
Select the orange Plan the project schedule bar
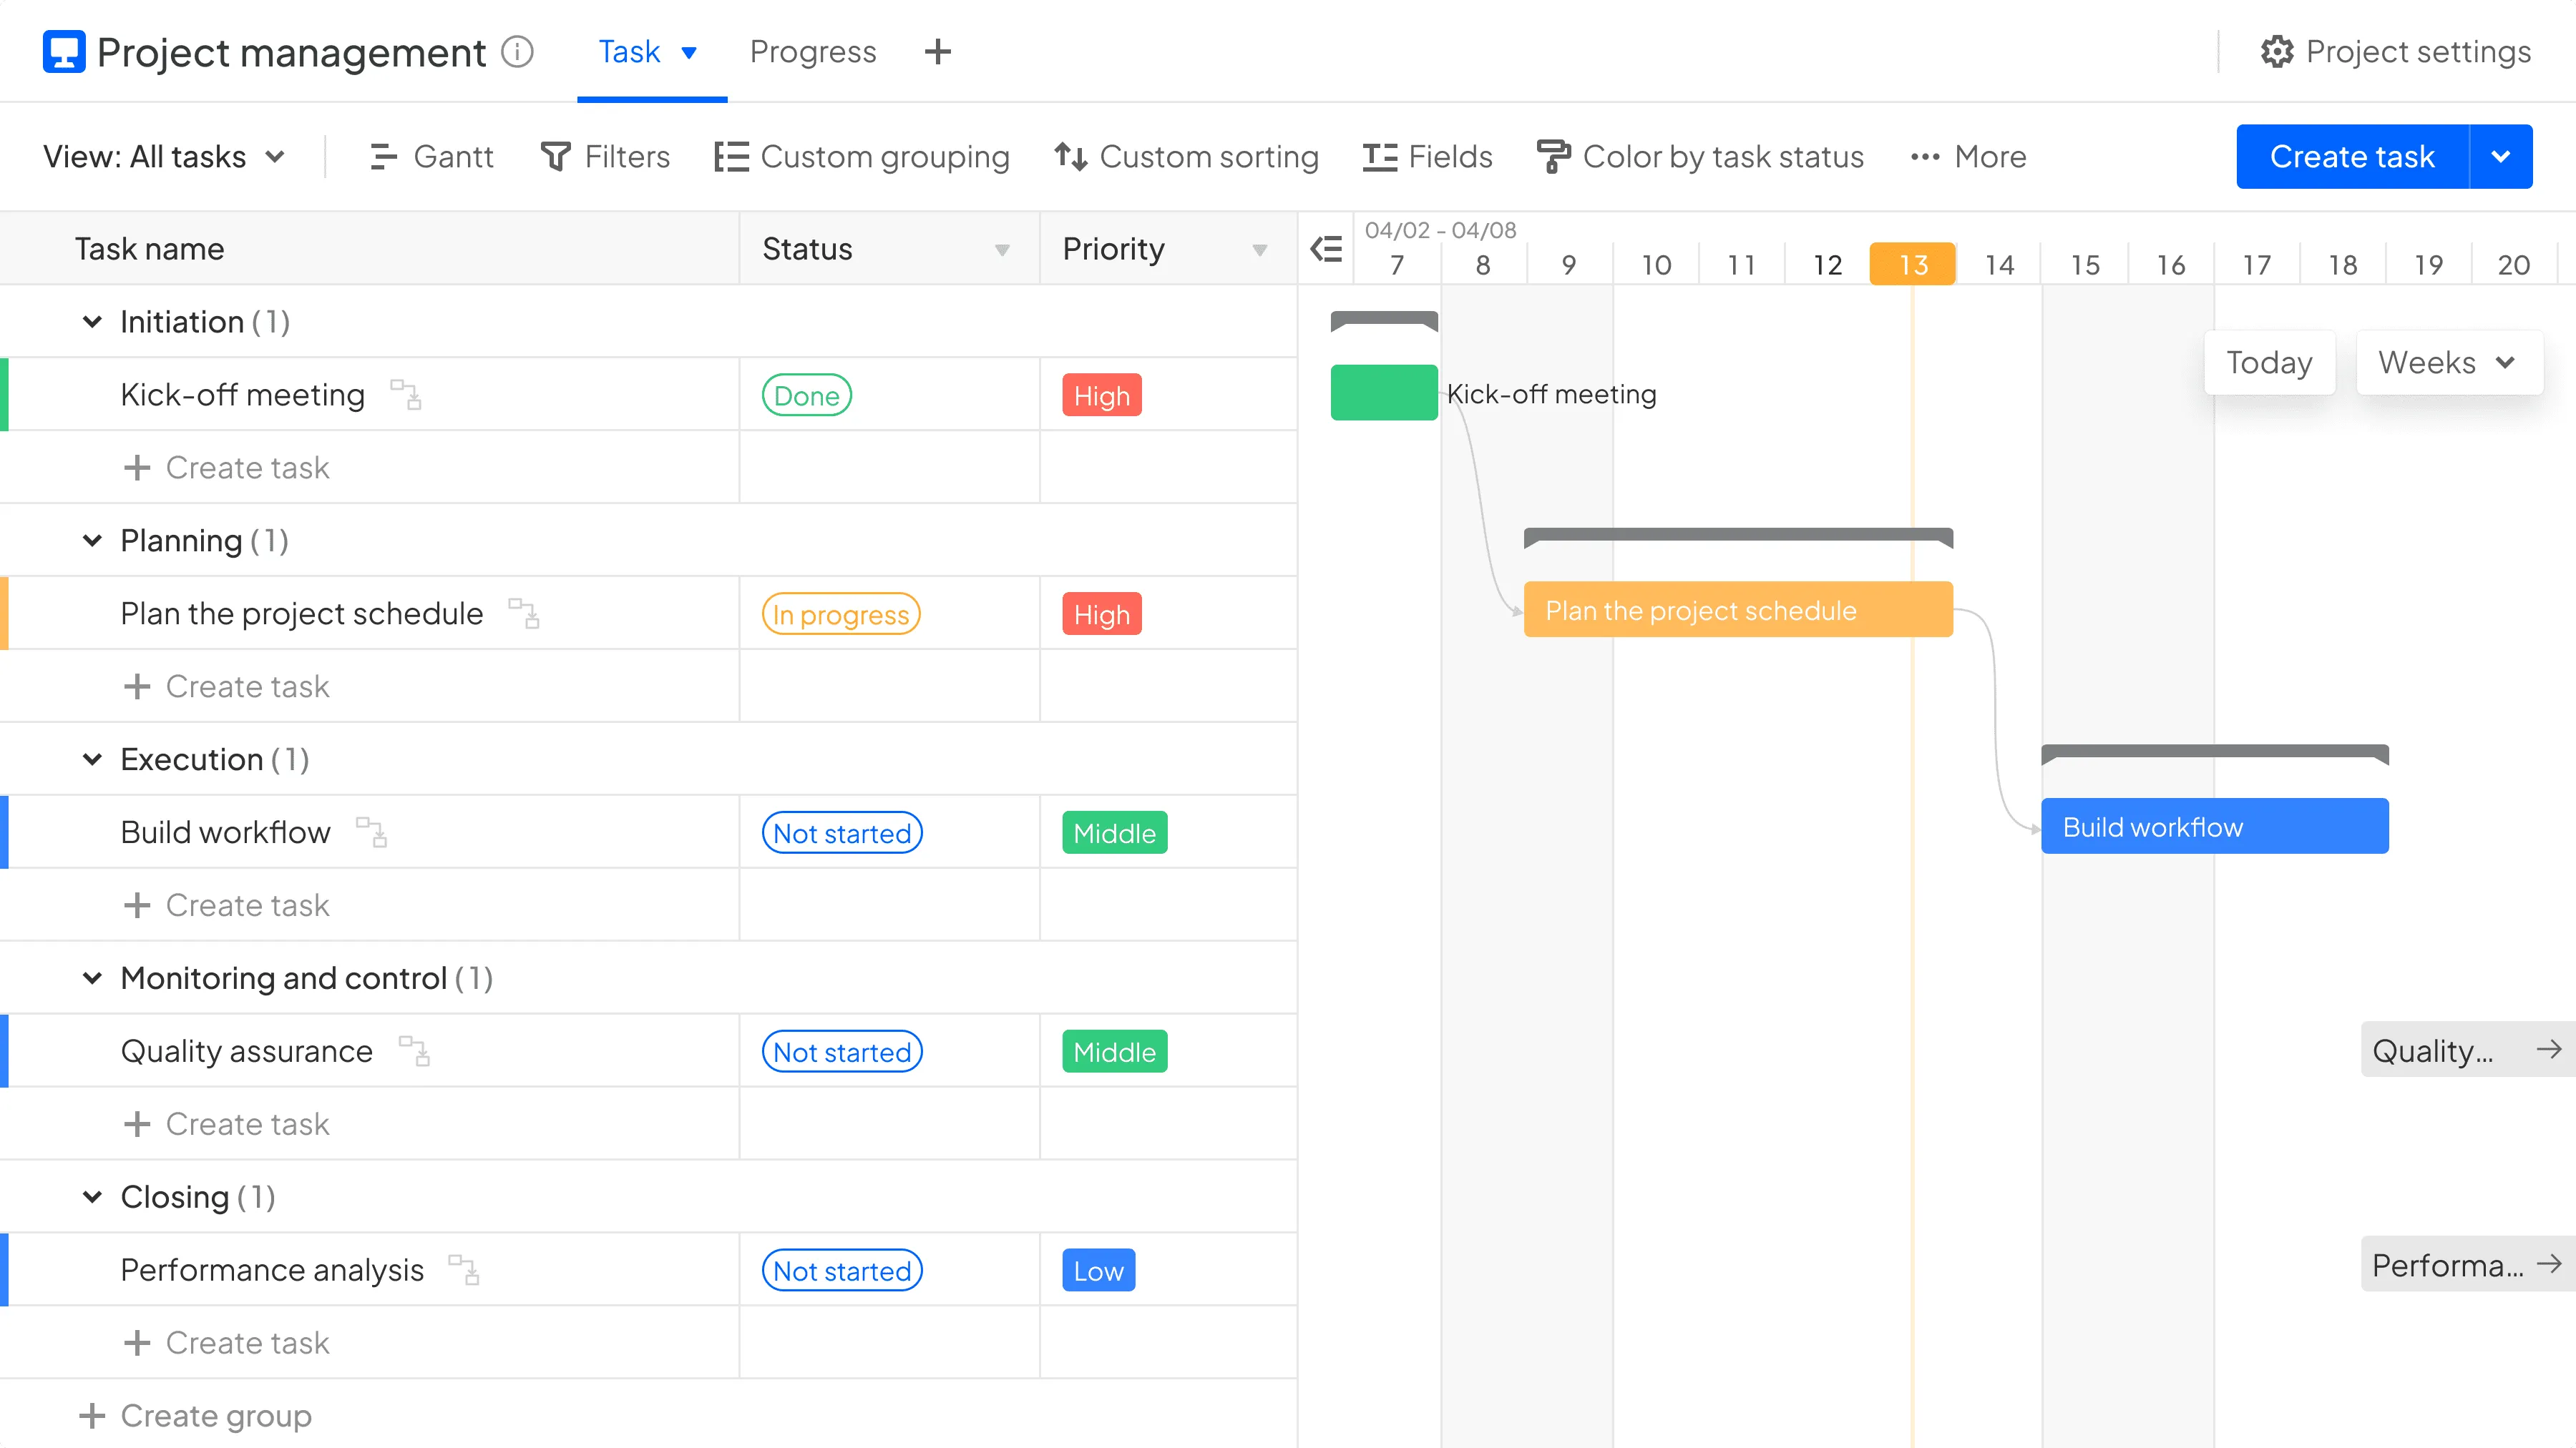[x=1738, y=609]
